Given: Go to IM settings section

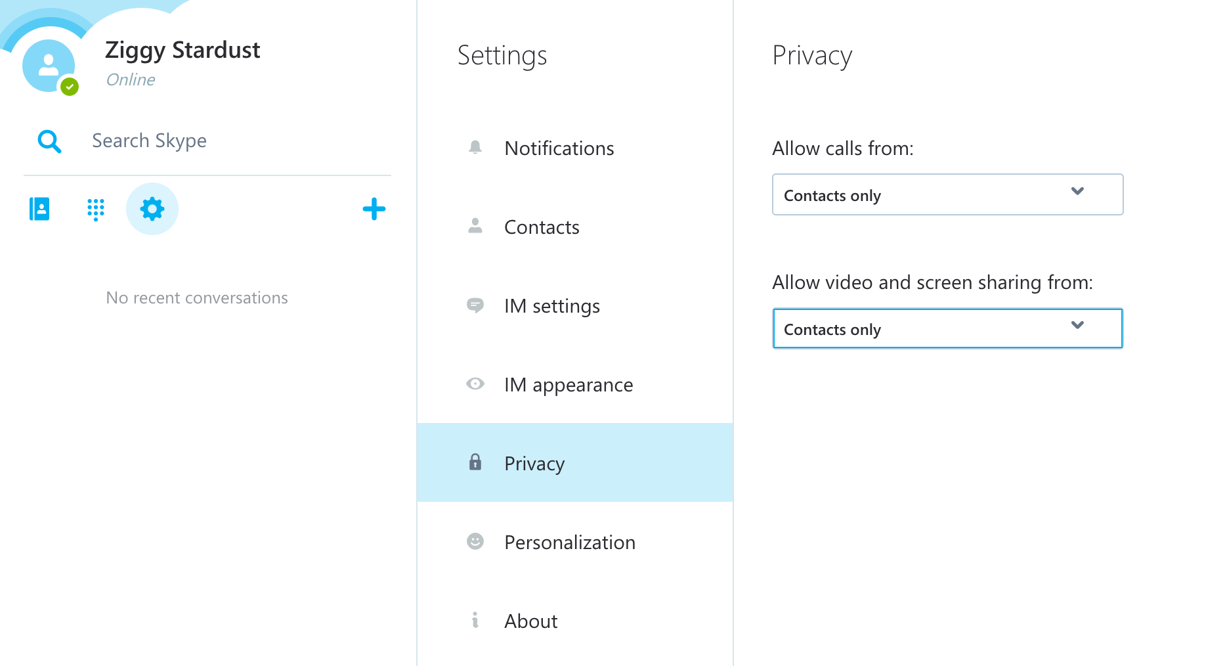Looking at the screenshot, I should [575, 305].
